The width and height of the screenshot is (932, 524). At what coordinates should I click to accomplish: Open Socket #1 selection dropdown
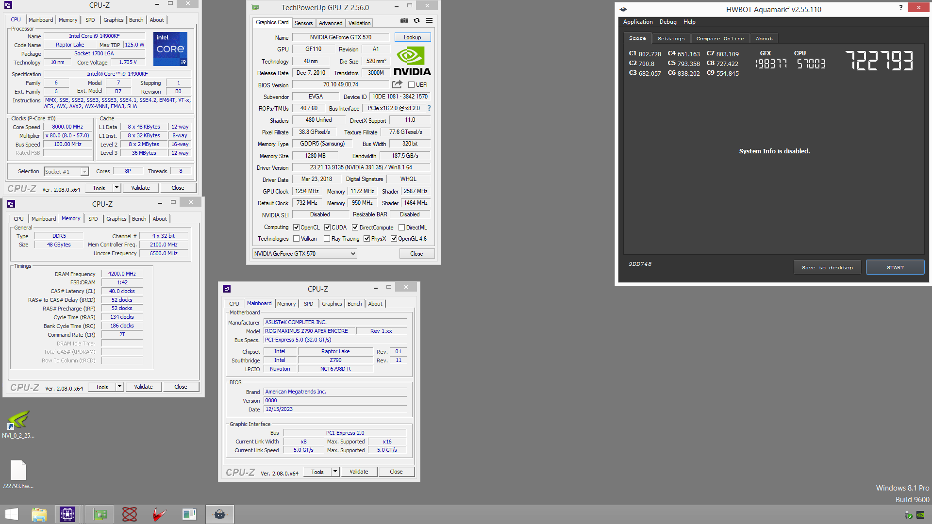(67, 171)
